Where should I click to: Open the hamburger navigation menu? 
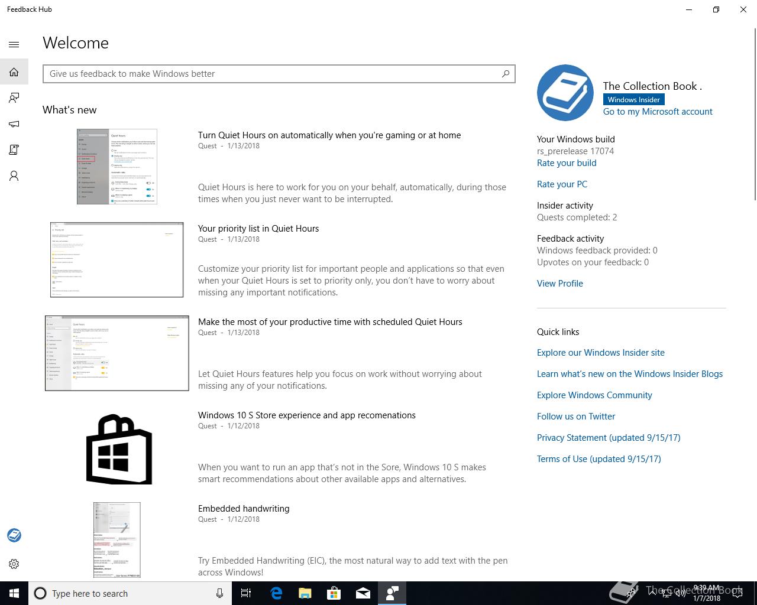tap(14, 44)
